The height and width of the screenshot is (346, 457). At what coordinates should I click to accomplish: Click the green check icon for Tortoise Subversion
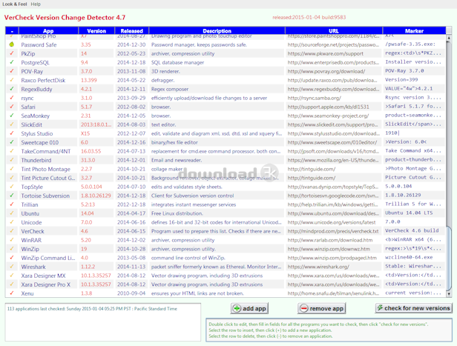pos(12,196)
